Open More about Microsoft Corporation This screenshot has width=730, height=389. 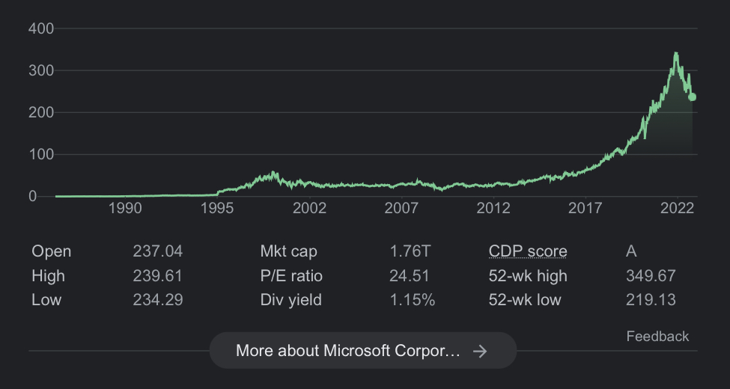pyautogui.click(x=362, y=351)
